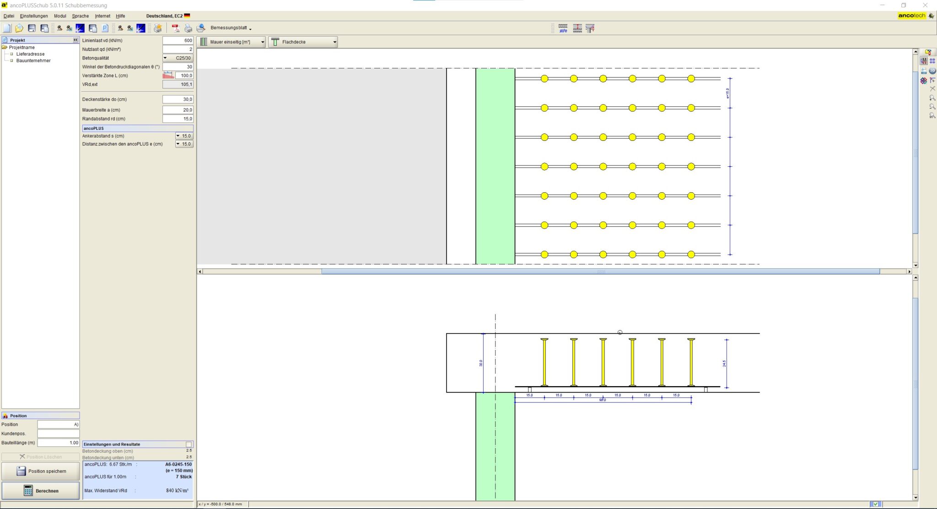
Task: Click the Berechnen button
Action: [x=41, y=491]
